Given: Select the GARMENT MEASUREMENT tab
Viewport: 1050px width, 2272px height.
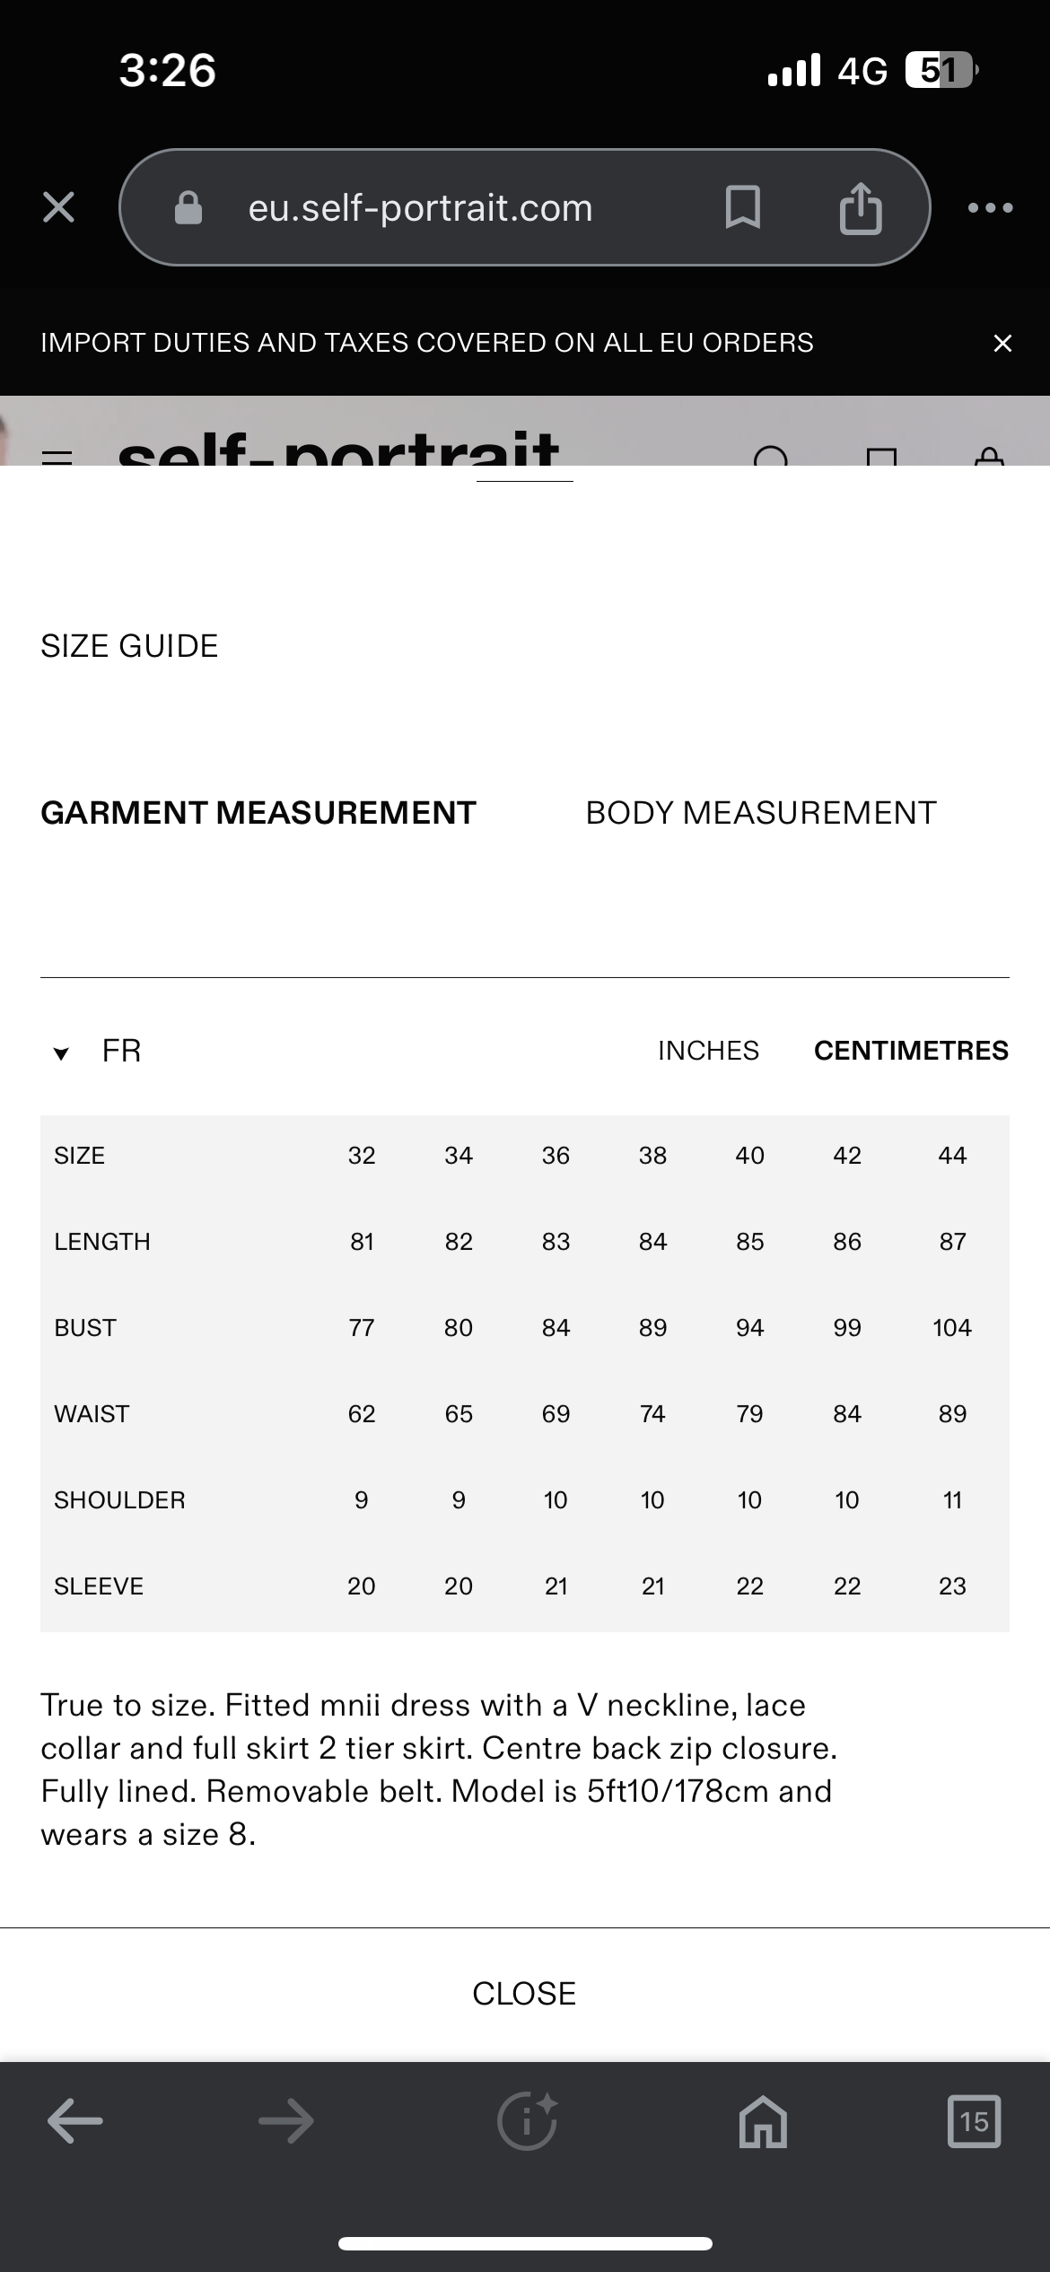Looking at the screenshot, I should tap(258, 813).
